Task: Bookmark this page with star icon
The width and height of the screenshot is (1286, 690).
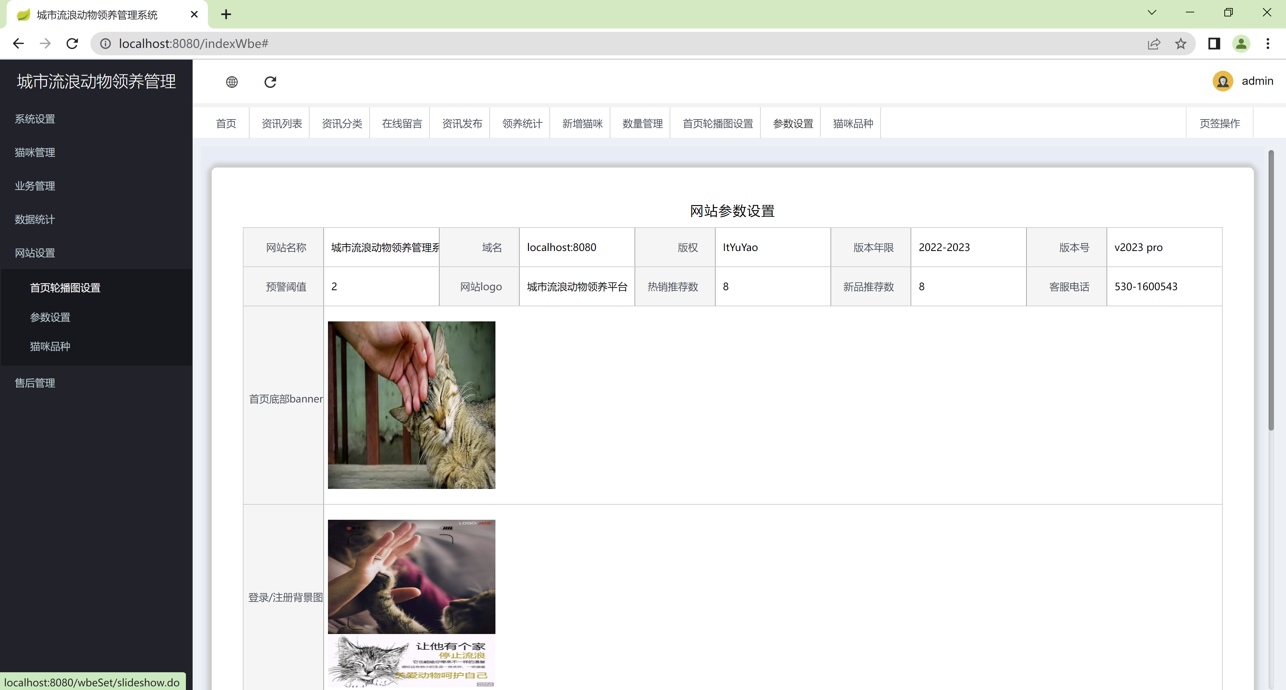Action: pyautogui.click(x=1181, y=44)
